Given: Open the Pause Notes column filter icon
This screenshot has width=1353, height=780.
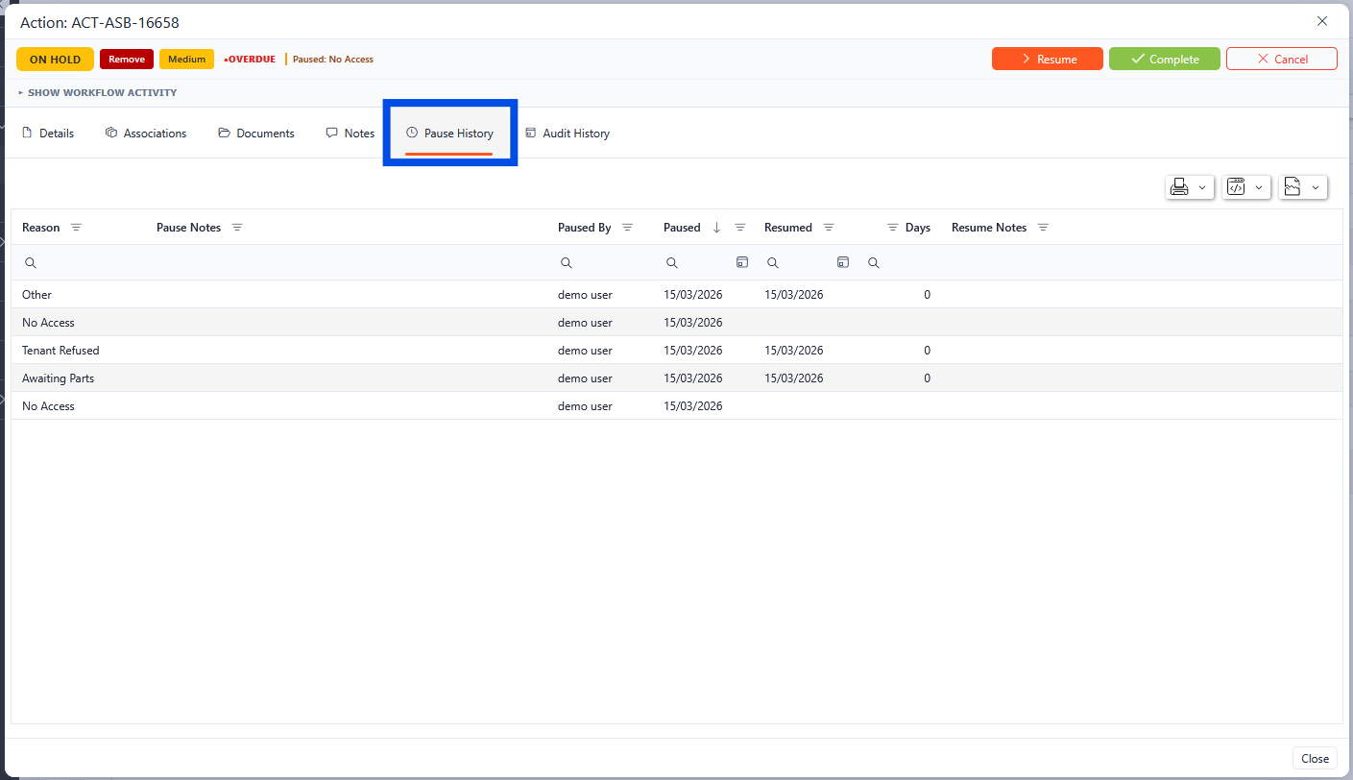Looking at the screenshot, I should pyautogui.click(x=237, y=228).
